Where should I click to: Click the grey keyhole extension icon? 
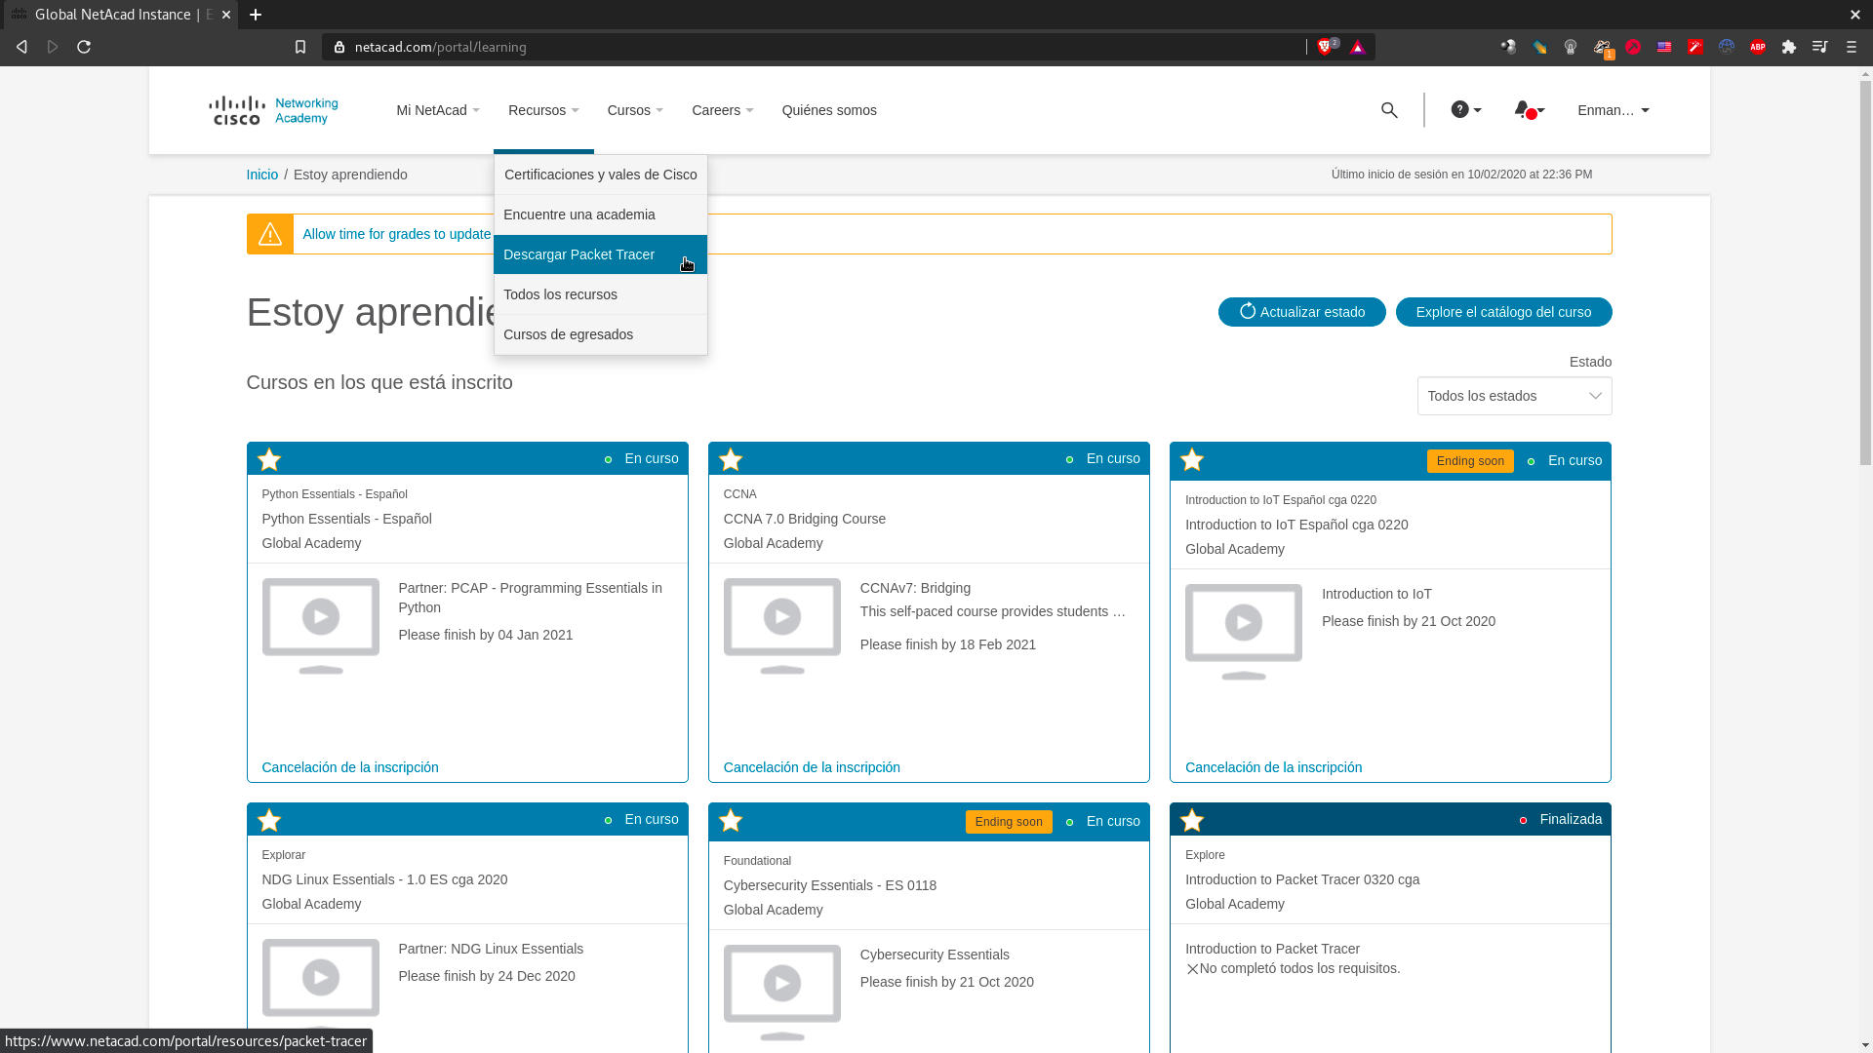point(1571,47)
